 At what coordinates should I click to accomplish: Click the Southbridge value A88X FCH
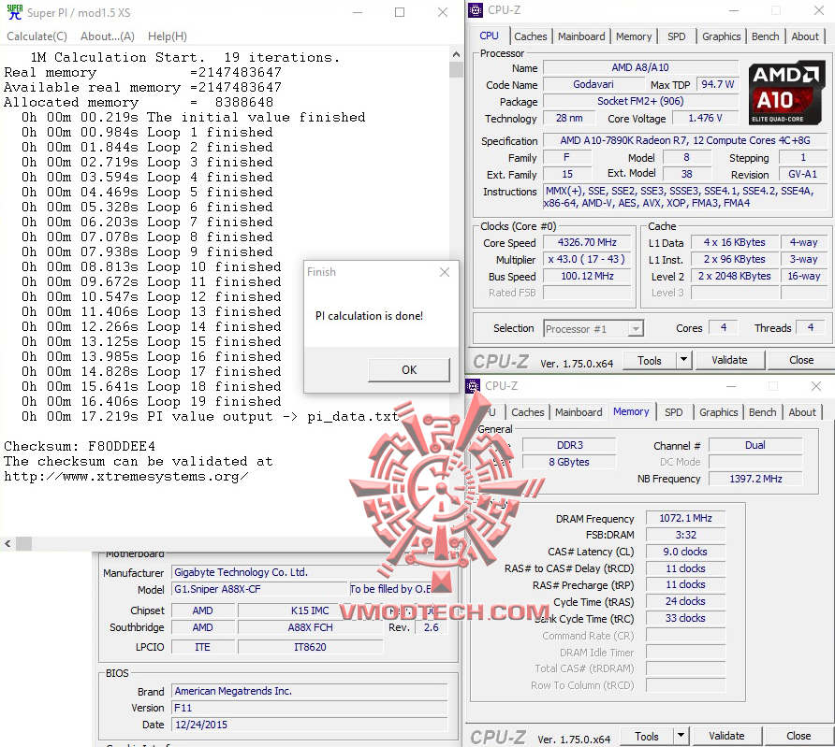pyautogui.click(x=310, y=627)
